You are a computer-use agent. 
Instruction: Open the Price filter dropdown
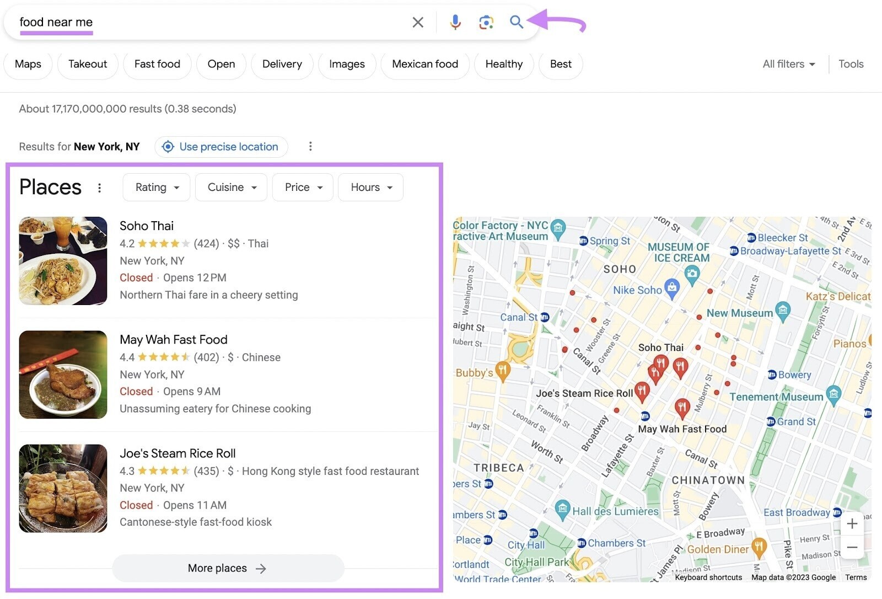tap(303, 188)
